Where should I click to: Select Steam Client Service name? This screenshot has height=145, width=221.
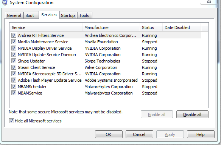(x=36, y=67)
